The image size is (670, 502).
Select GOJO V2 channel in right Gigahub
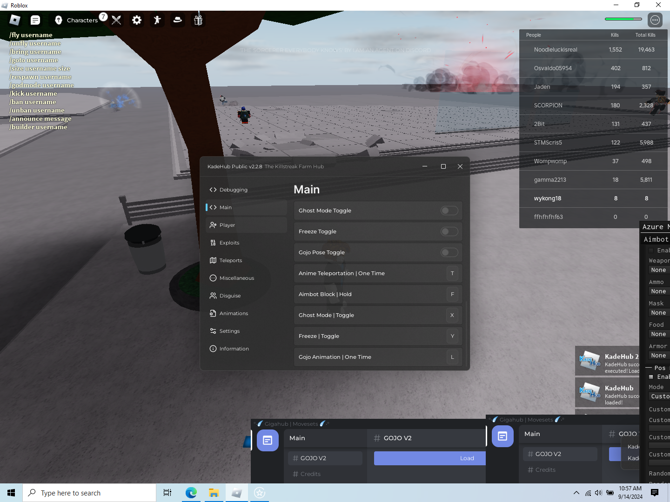tap(560, 454)
